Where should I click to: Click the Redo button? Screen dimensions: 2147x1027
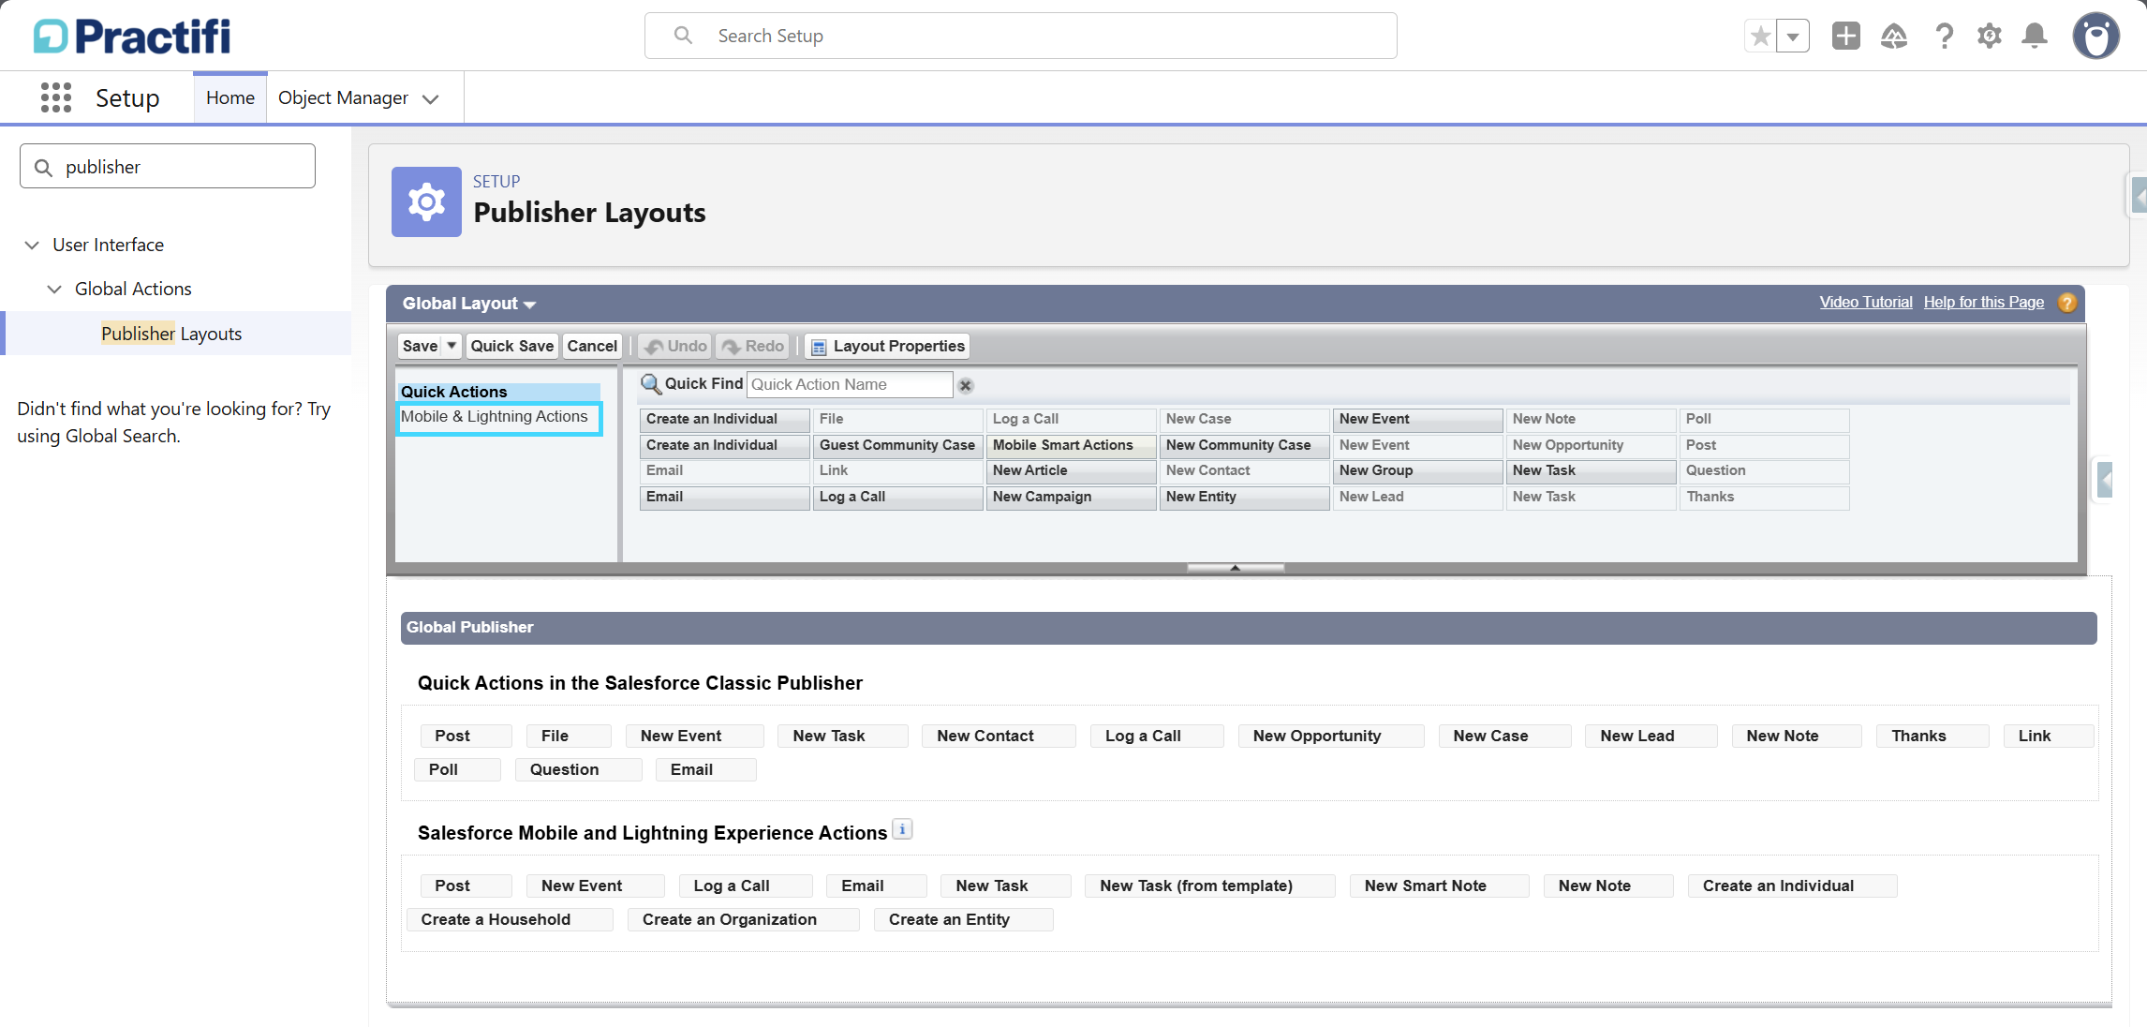[x=752, y=346]
